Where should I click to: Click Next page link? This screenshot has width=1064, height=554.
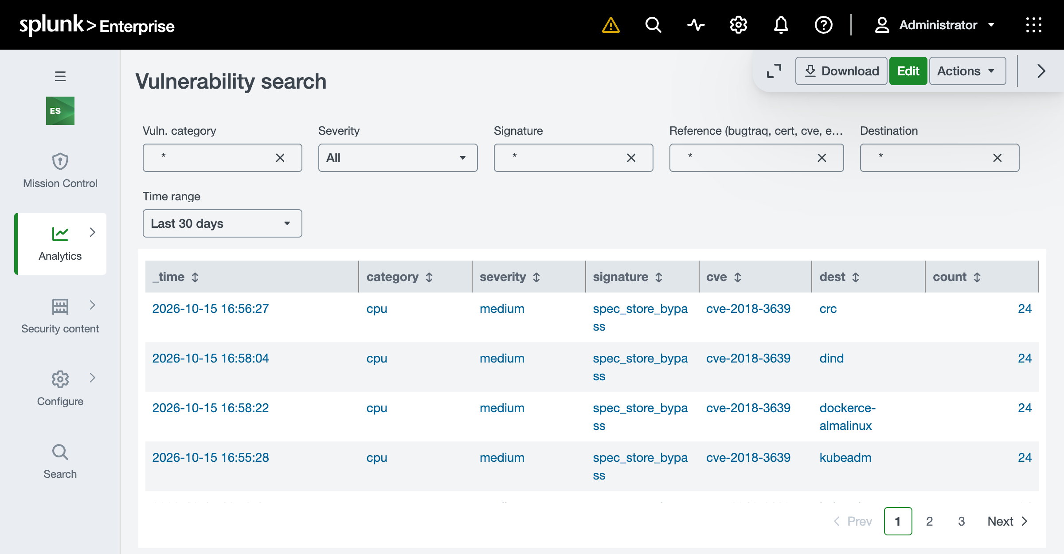[x=1007, y=521]
